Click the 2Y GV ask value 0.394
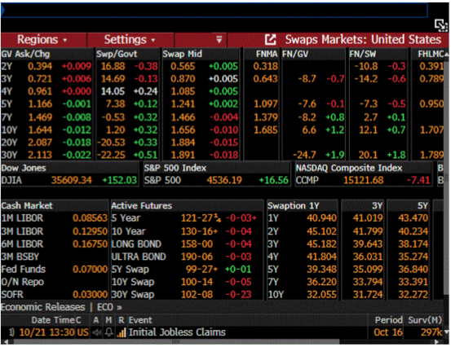Screen dimensions: 451x347 point(40,66)
